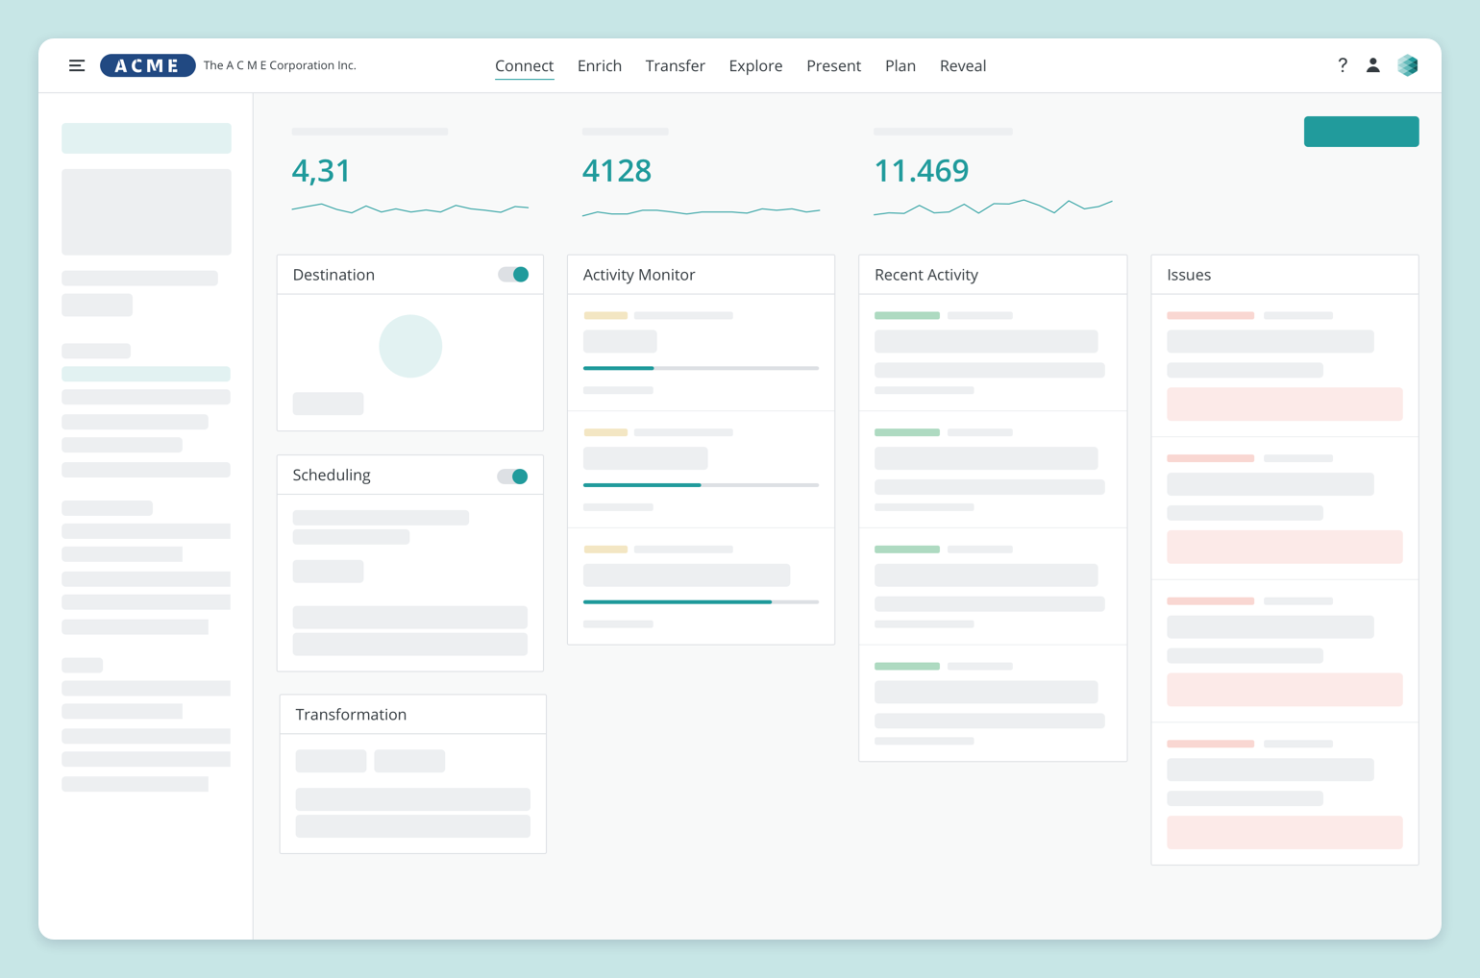This screenshot has height=978, width=1480.
Task: Open the Transfer tab
Action: point(676,65)
